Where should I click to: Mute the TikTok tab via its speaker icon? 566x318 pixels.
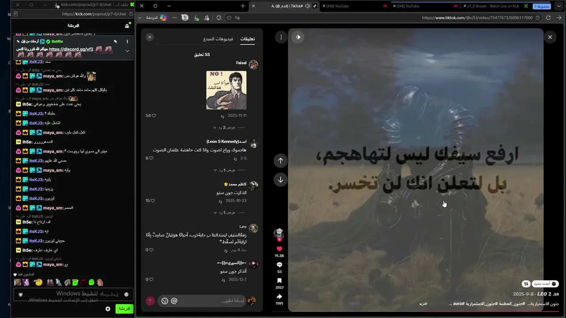(308, 6)
